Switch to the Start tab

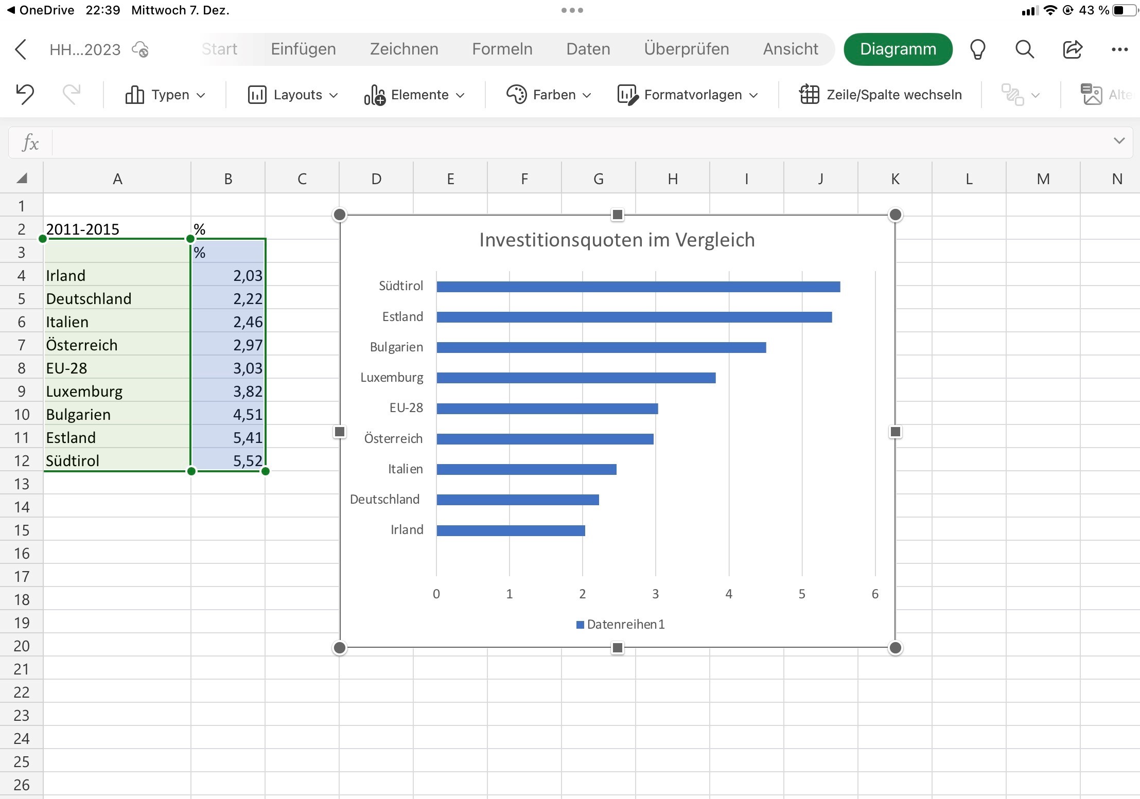(219, 49)
